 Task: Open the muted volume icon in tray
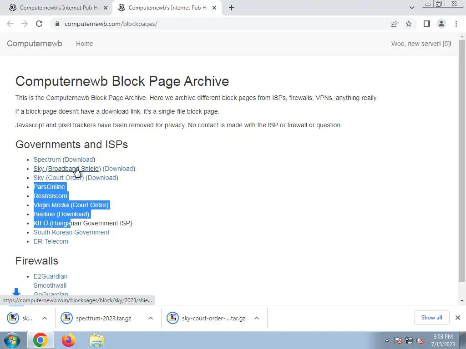coord(420,341)
